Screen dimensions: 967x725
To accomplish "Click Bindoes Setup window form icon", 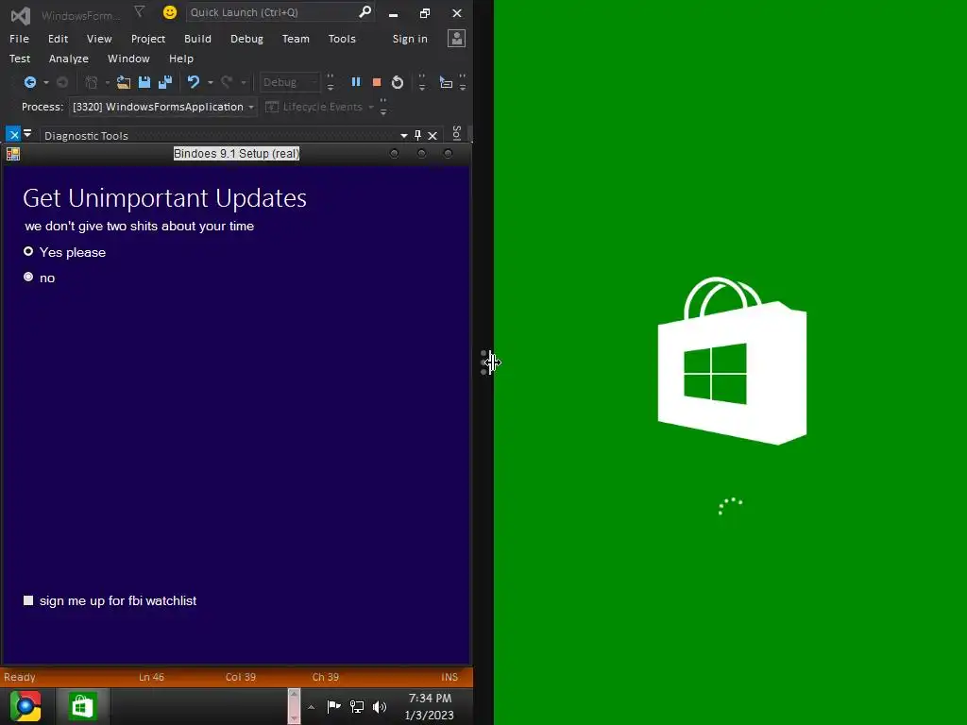I will (x=13, y=154).
